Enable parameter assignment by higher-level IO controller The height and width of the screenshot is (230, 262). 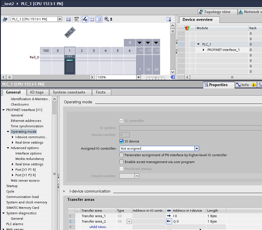pos(122,155)
